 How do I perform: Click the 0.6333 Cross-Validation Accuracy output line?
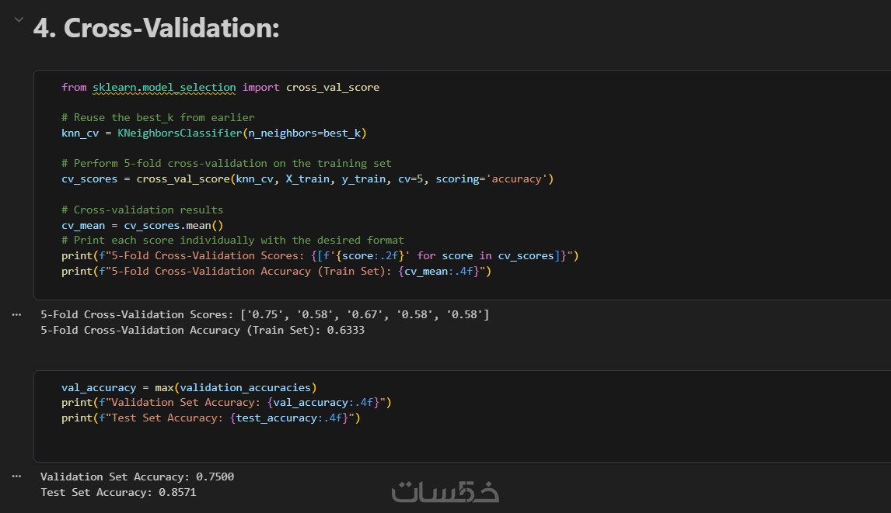(202, 330)
